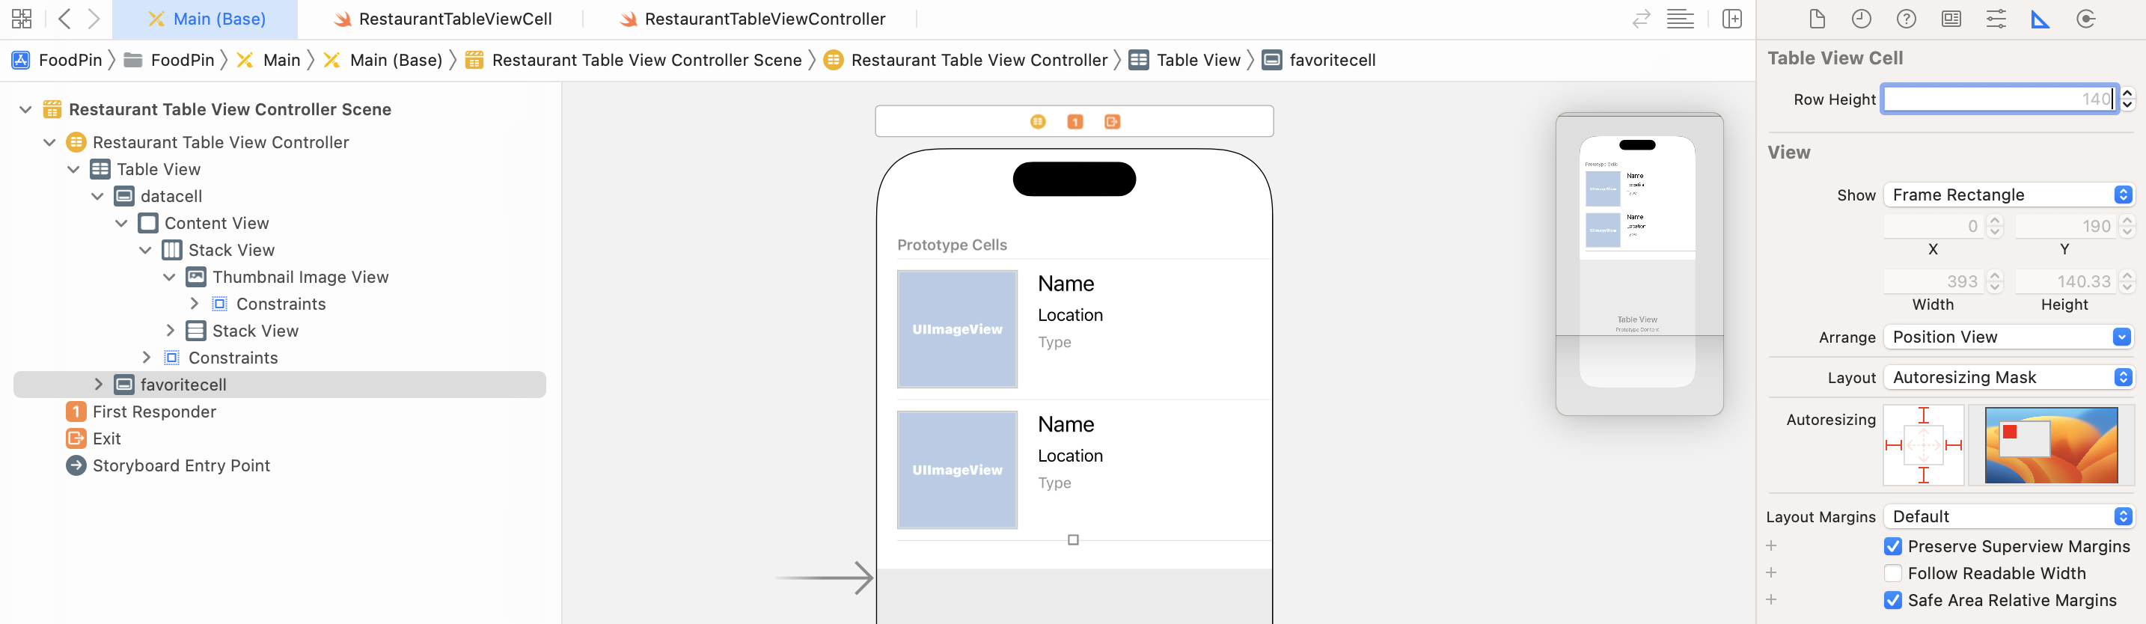2146x624 pixels.
Task: Show the Quick Help inspector
Action: pos(1906,19)
